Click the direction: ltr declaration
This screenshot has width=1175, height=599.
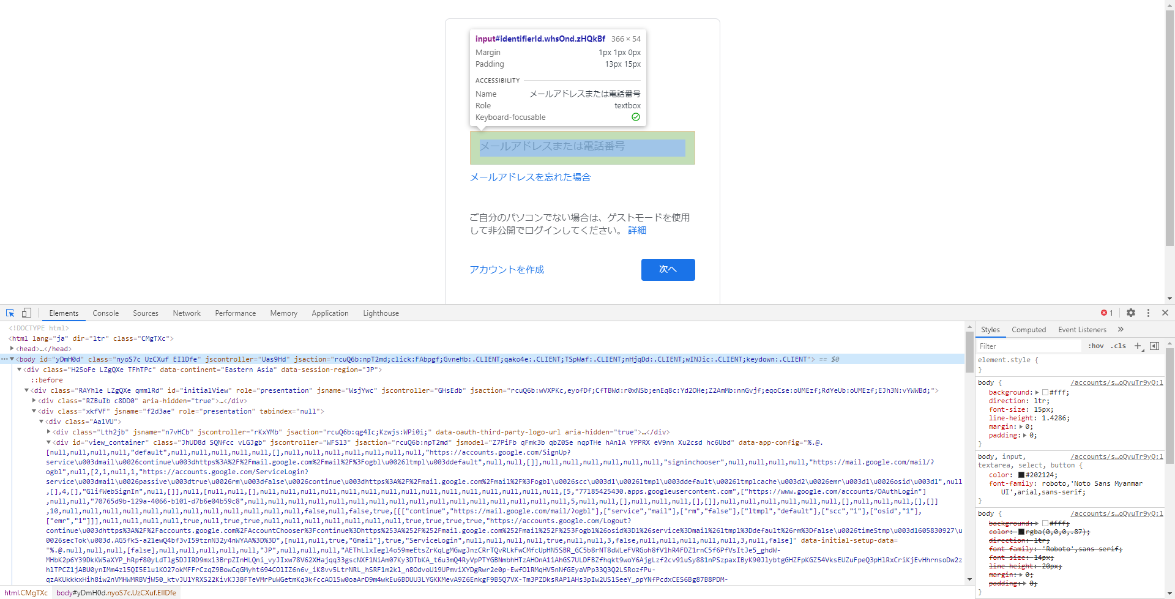[1019, 401]
